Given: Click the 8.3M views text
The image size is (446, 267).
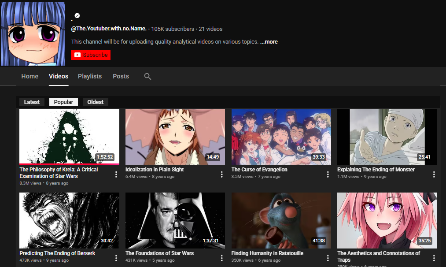Looking at the screenshot, I should tap(30, 183).
